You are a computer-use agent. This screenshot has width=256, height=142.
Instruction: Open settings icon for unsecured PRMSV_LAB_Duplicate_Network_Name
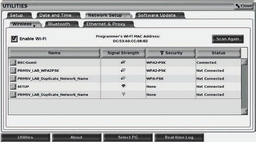tap(13, 95)
